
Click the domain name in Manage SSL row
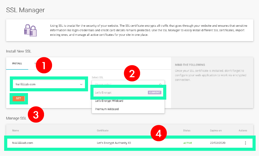coord(23,143)
